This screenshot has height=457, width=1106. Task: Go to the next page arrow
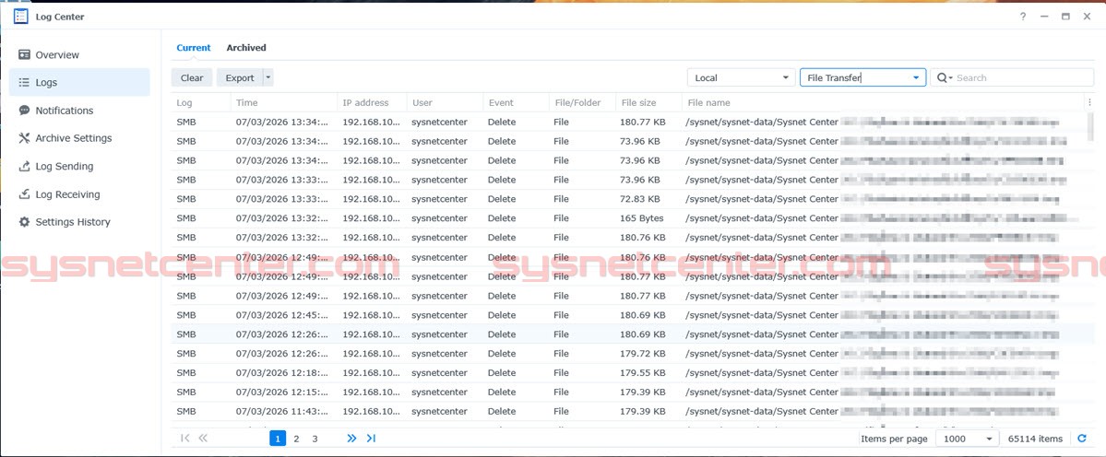click(x=352, y=439)
